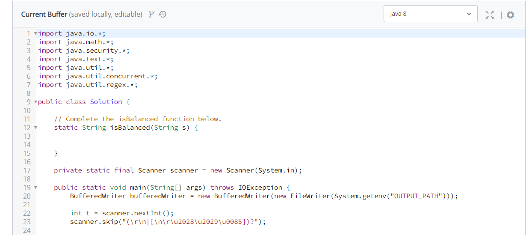Screen dimensions: 529x235
Task: Click the "OUTPUT_PATH" string literal
Action: point(416,196)
